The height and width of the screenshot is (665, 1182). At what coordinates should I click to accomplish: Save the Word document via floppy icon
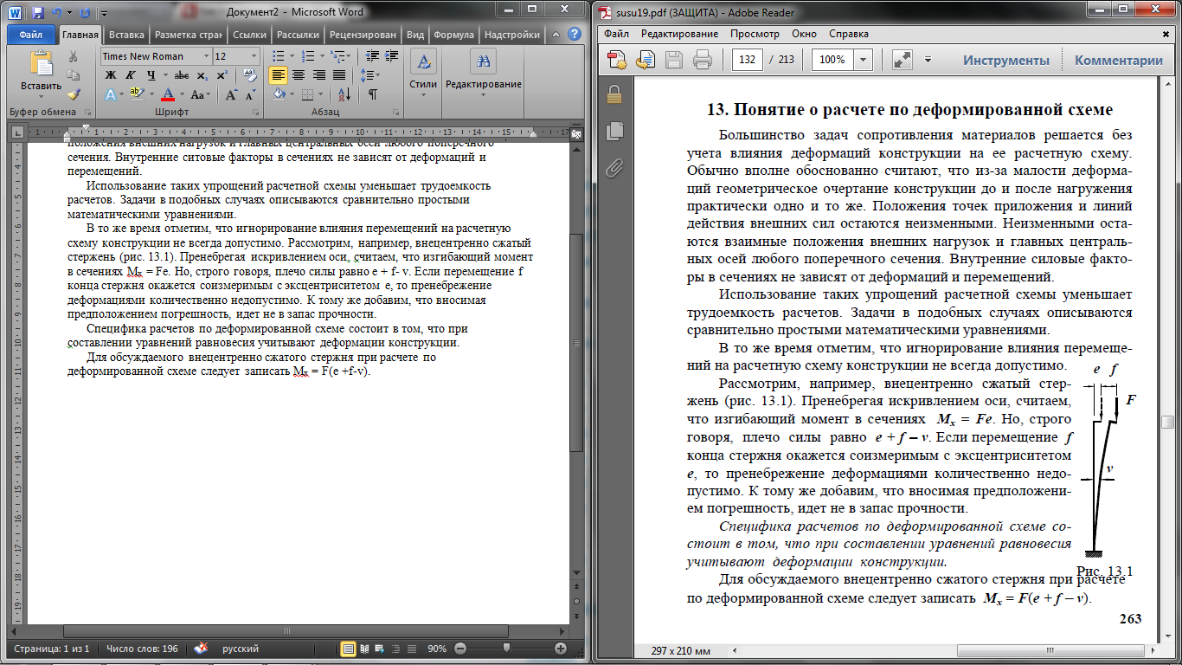[x=38, y=14]
